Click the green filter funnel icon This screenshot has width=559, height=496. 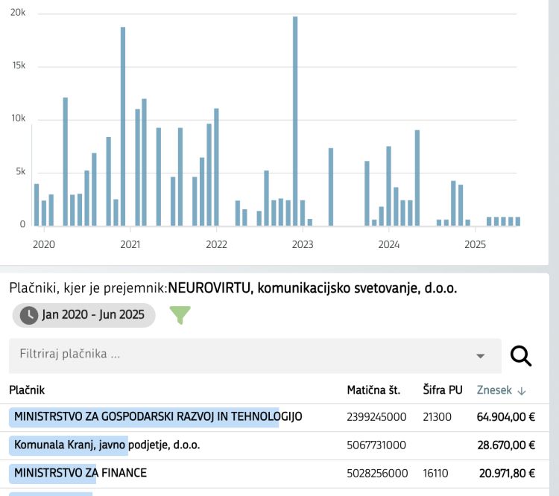(180, 315)
